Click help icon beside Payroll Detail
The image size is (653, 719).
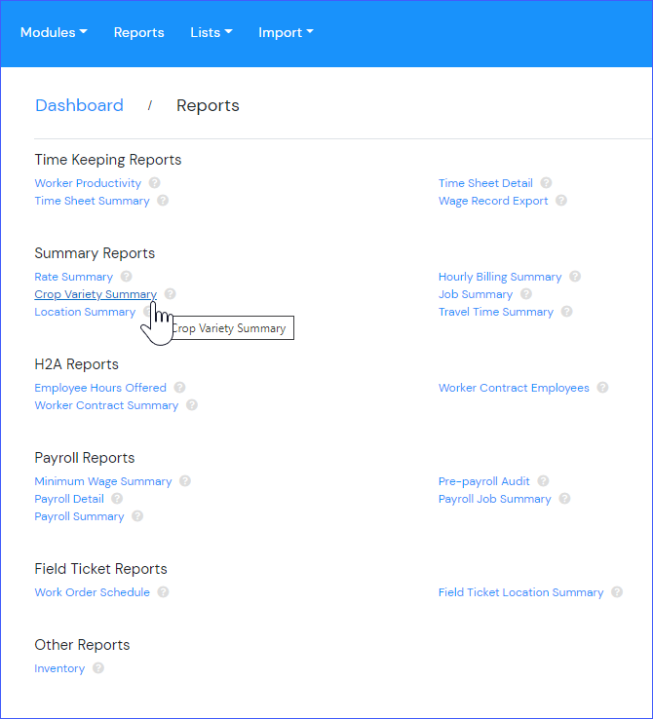117,499
